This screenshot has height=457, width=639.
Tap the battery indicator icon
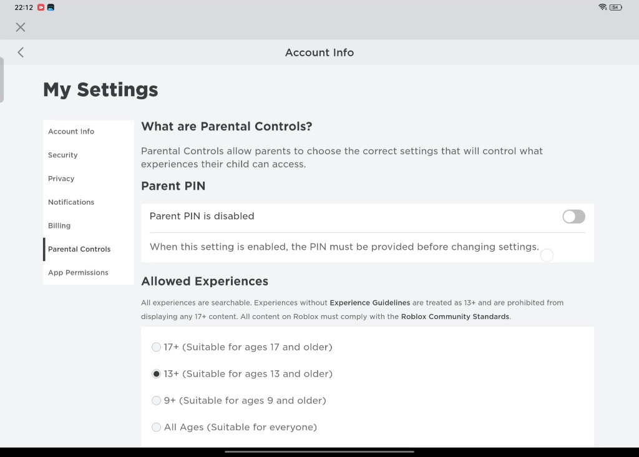point(615,7)
